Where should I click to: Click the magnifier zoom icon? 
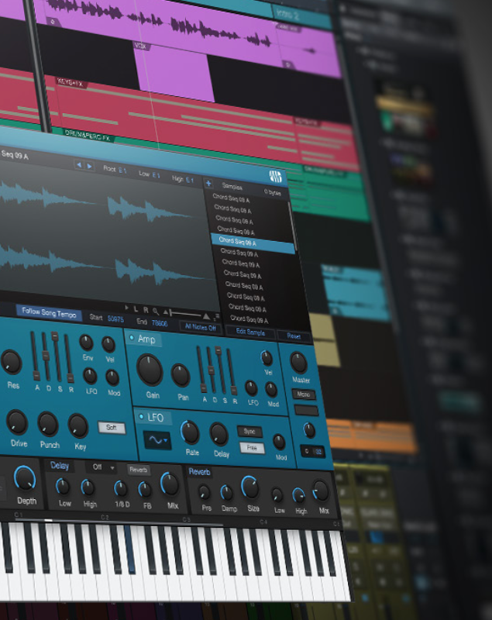156,312
